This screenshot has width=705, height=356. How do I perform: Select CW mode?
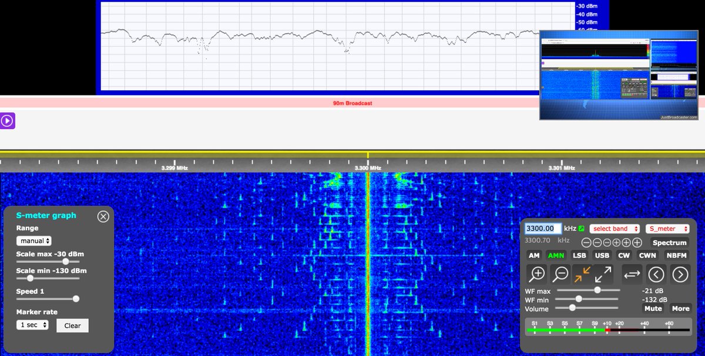click(x=623, y=255)
